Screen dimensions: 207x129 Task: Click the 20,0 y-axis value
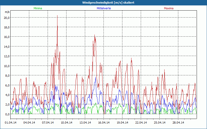click(7, 18)
